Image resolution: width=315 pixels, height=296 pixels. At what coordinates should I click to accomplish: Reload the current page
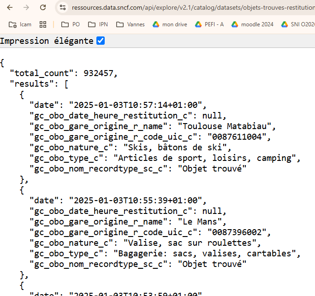[43, 8]
